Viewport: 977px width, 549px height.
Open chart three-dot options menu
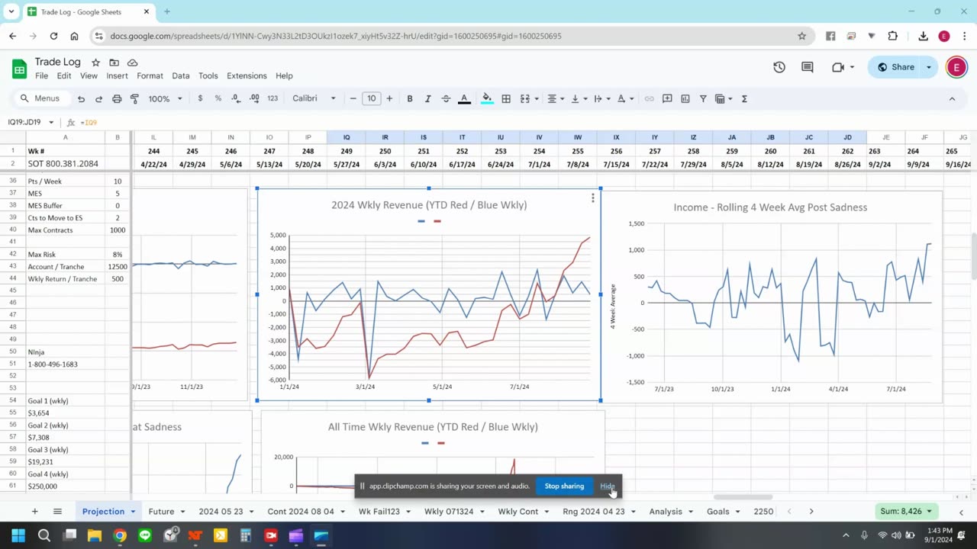pyautogui.click(x=593, y=198)
